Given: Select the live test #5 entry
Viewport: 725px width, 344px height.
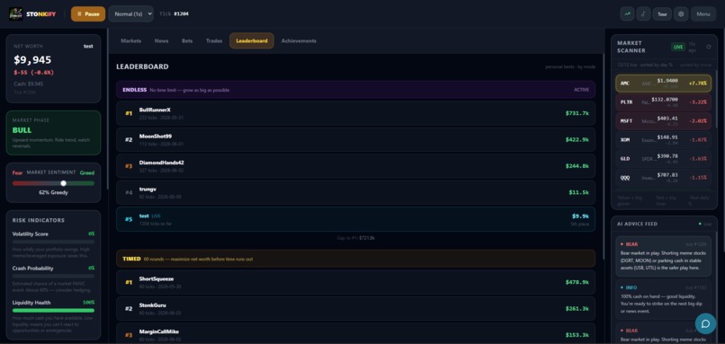Looking at the screenshot, I should (x=355, y=219).
